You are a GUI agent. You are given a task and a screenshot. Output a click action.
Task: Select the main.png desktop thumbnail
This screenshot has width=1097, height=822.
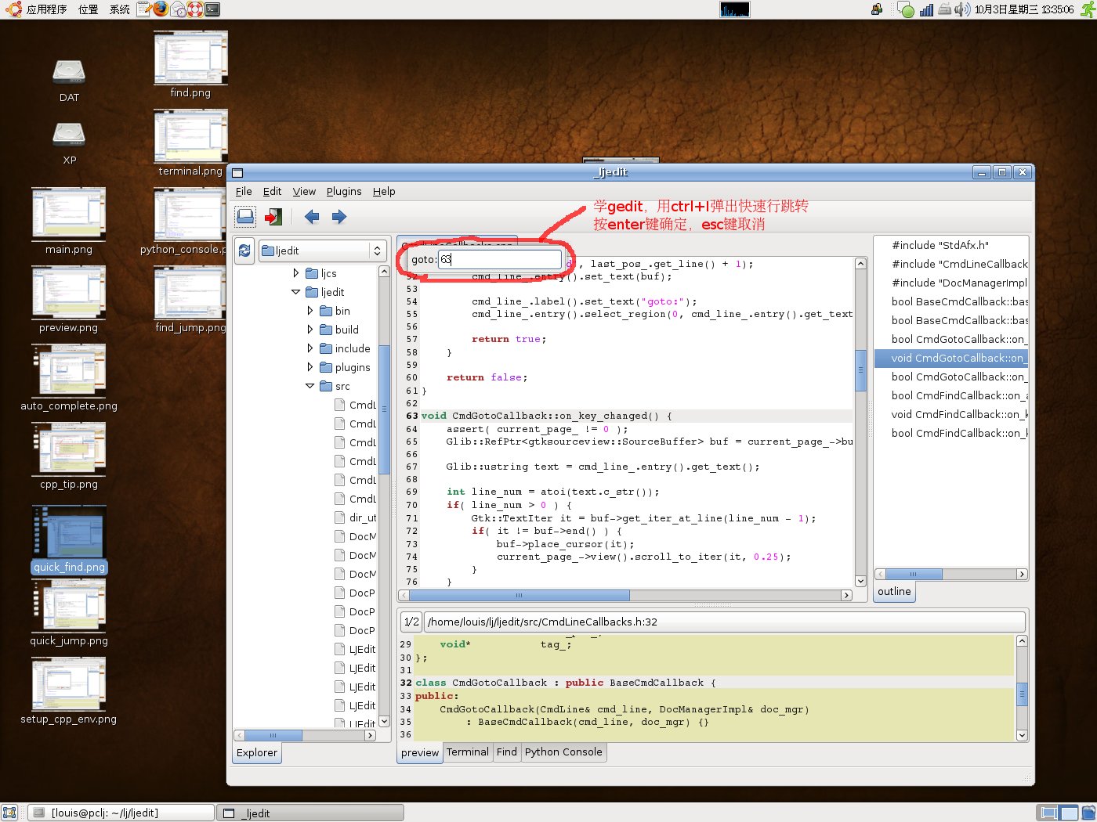click(69, 215)
